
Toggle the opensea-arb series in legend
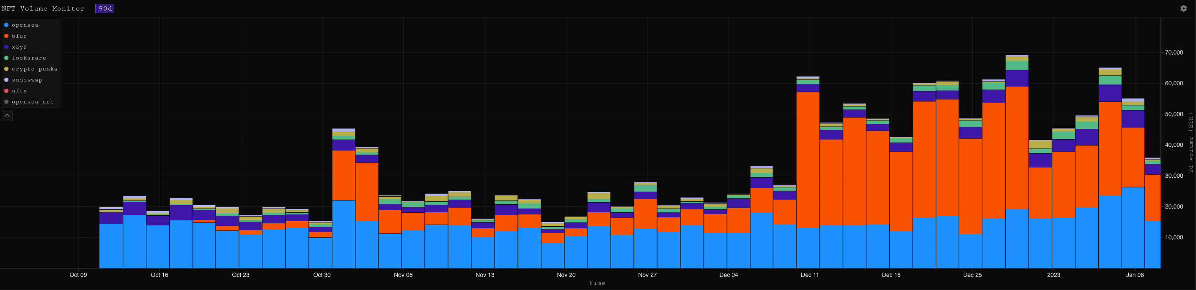coord(29,102)
